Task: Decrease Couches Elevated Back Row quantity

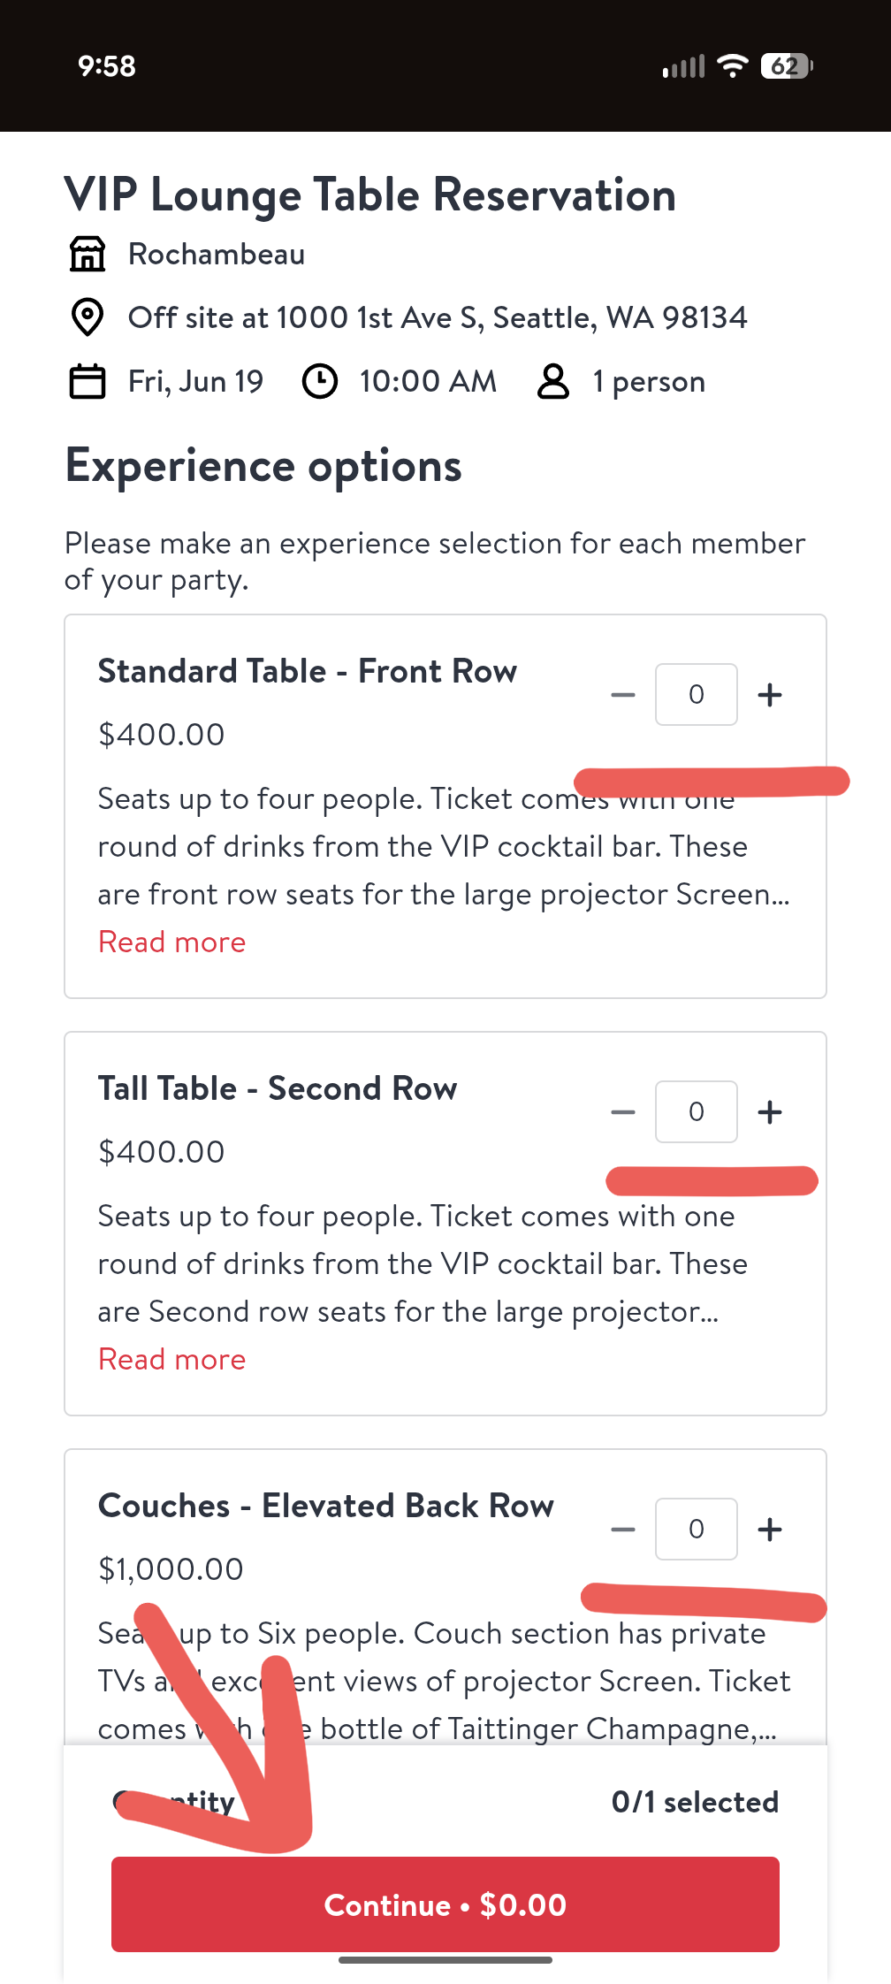Action: coord(623,1530)
